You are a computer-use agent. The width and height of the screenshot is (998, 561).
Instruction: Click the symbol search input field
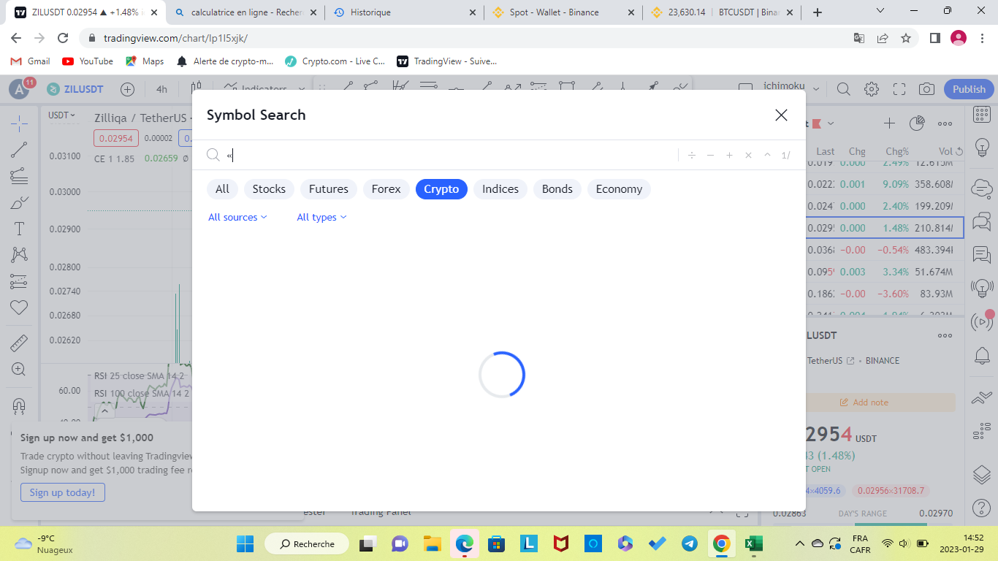[x=446, y=155]
